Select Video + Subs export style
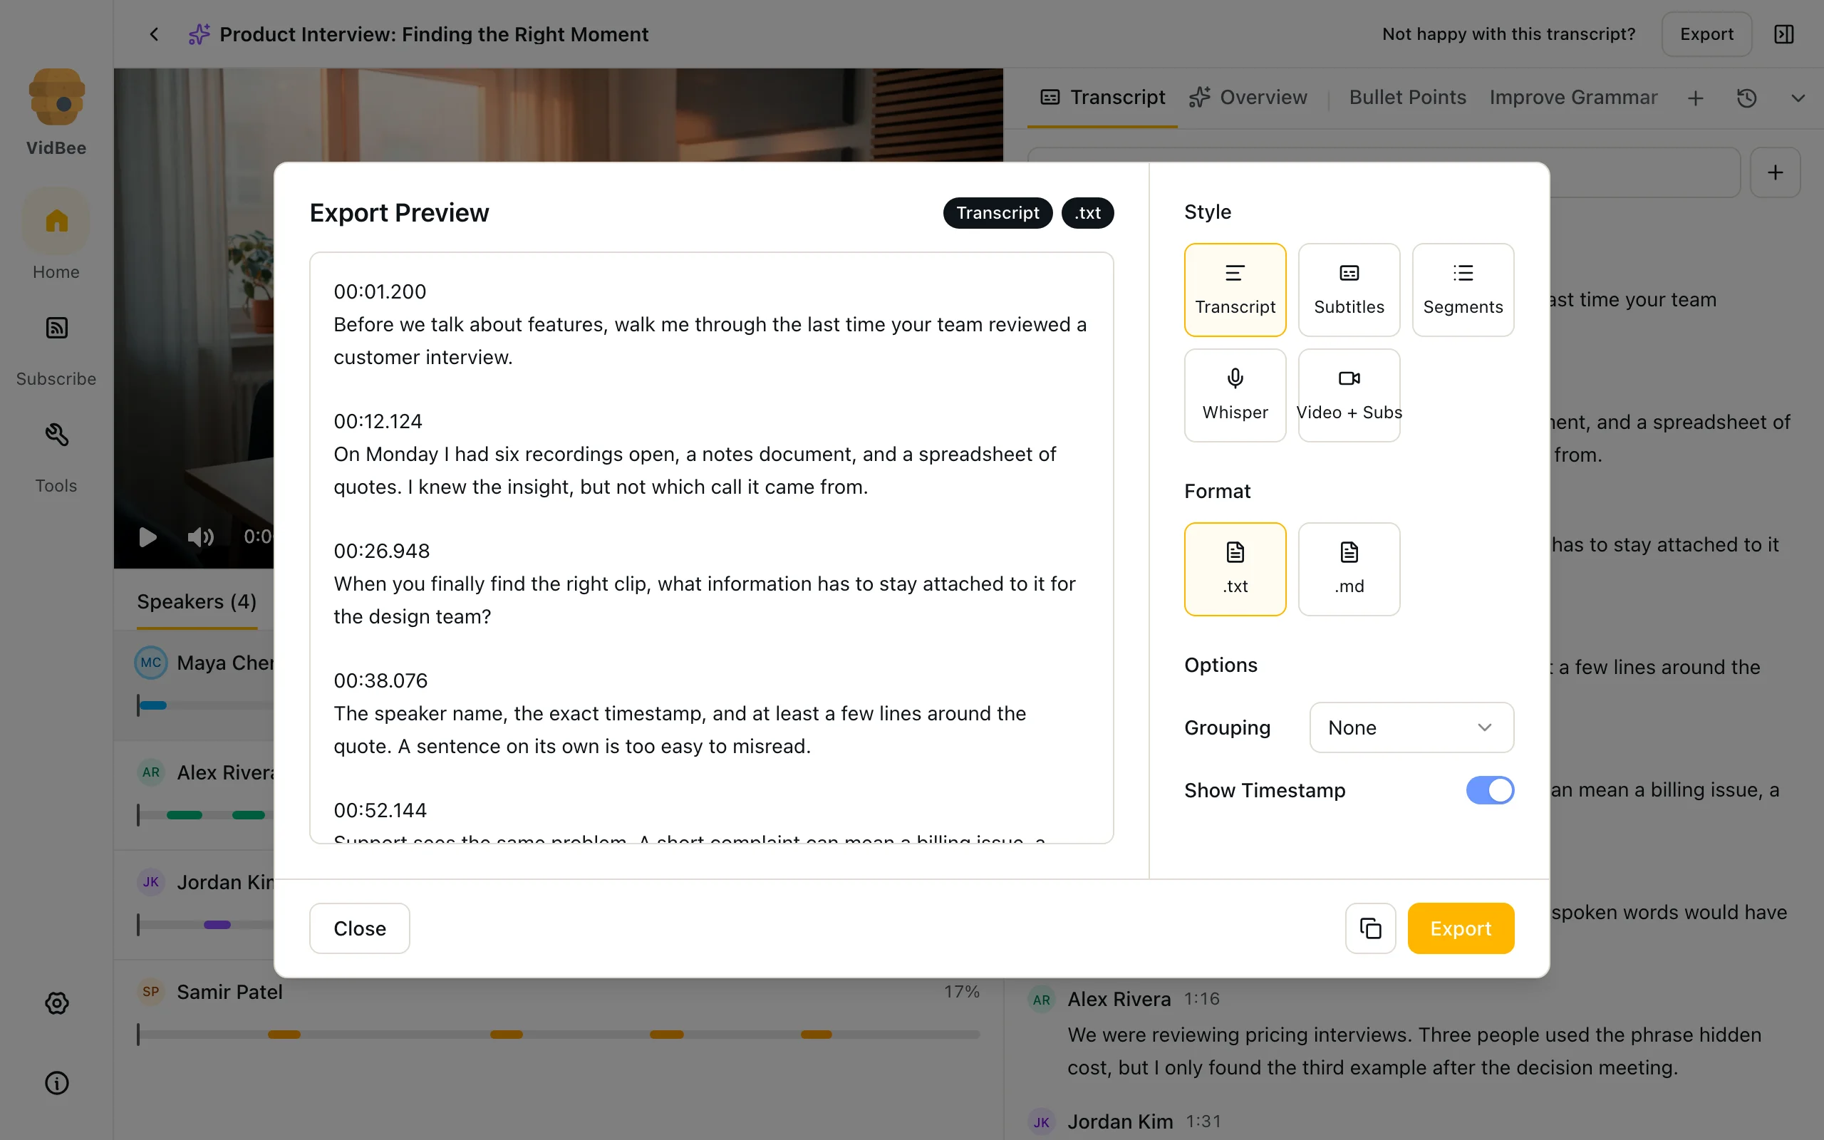Viewport: 1824px width, 1140px height. click(x=1348, y=395)
